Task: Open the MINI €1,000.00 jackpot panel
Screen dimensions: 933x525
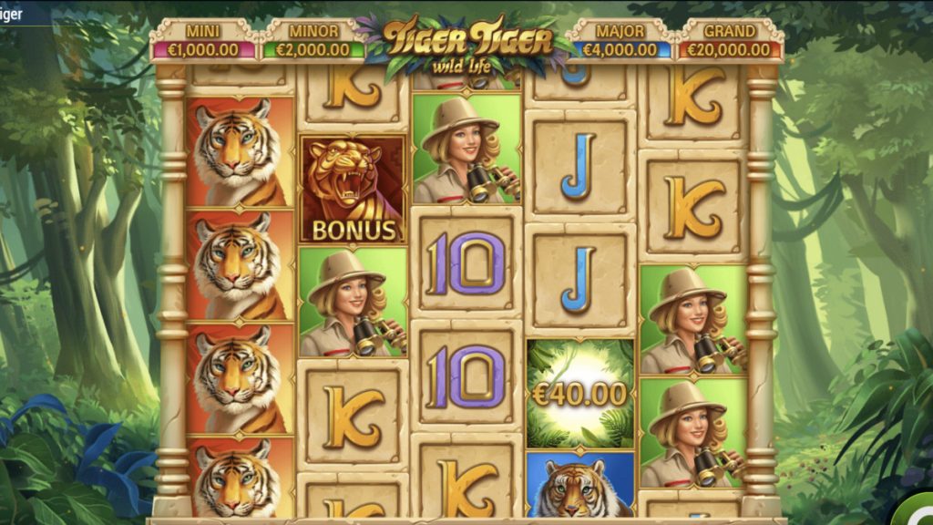Action: tap(203, 41)
